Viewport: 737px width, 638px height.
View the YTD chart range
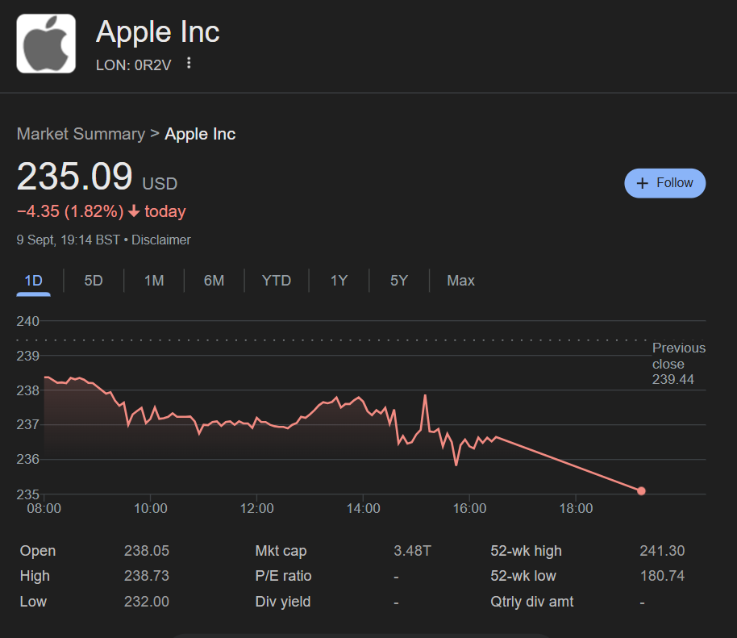point(277,281)
